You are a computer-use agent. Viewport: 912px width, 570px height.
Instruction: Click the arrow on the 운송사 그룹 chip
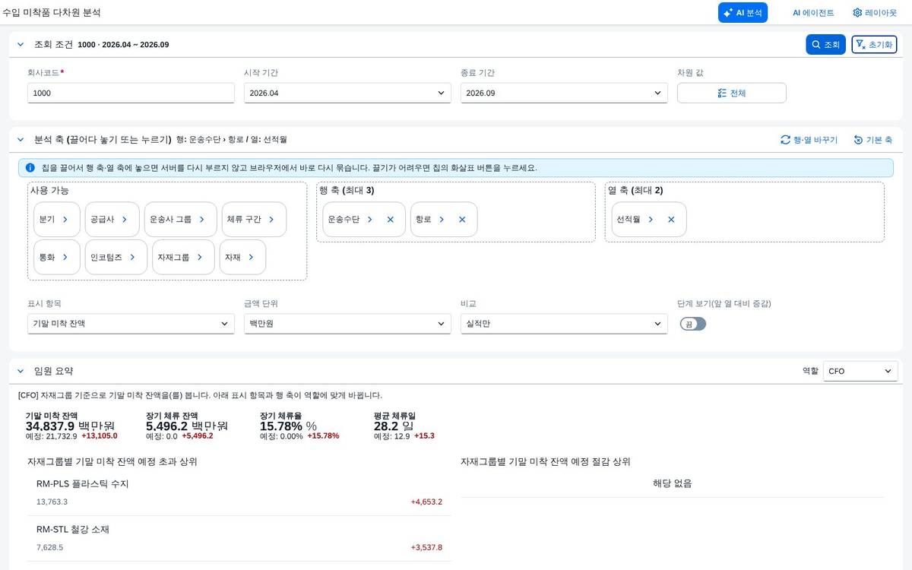click(202, 219)
